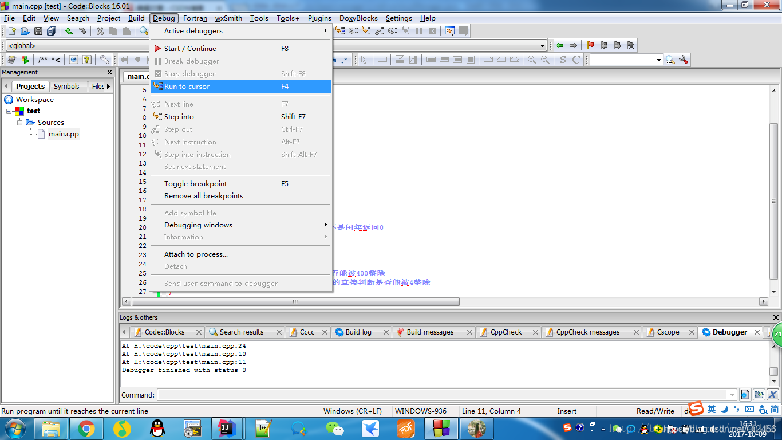Open the global scope dropdown

[x=543, y=45]
